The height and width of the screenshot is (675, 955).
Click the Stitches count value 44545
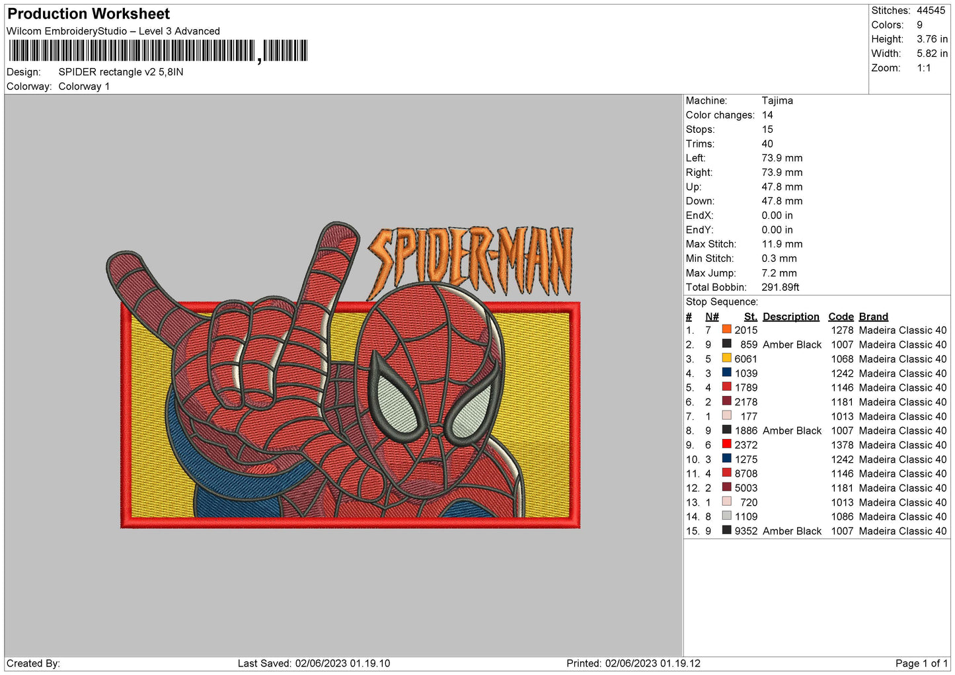point(931,11)
